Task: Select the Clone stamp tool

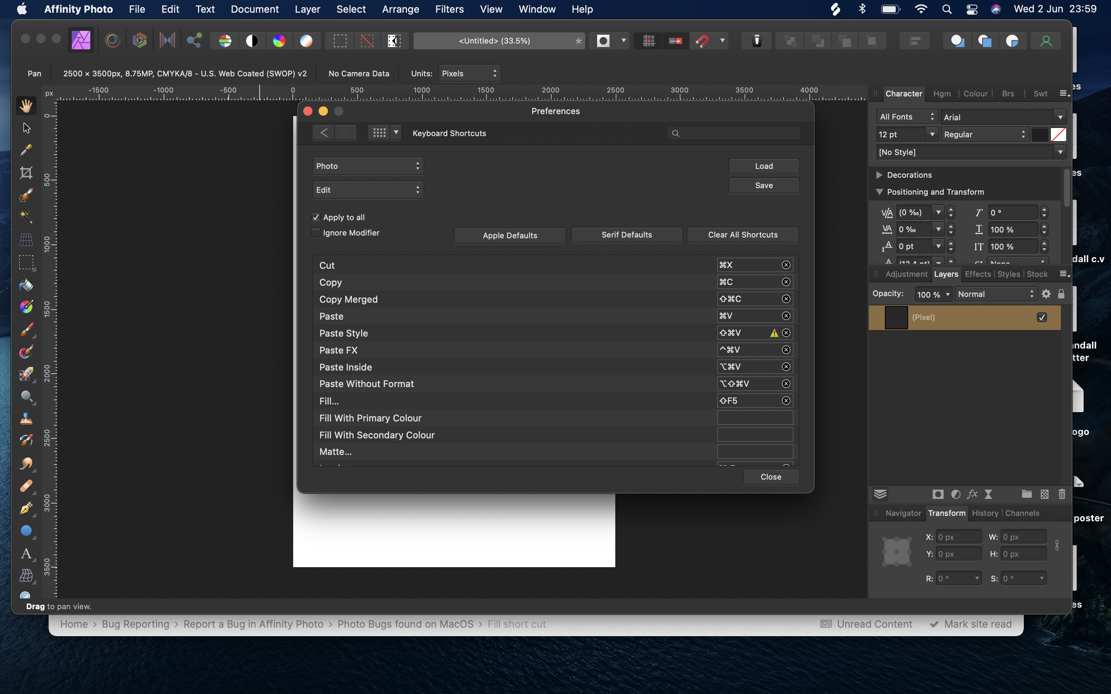Action: click(26, 419)
